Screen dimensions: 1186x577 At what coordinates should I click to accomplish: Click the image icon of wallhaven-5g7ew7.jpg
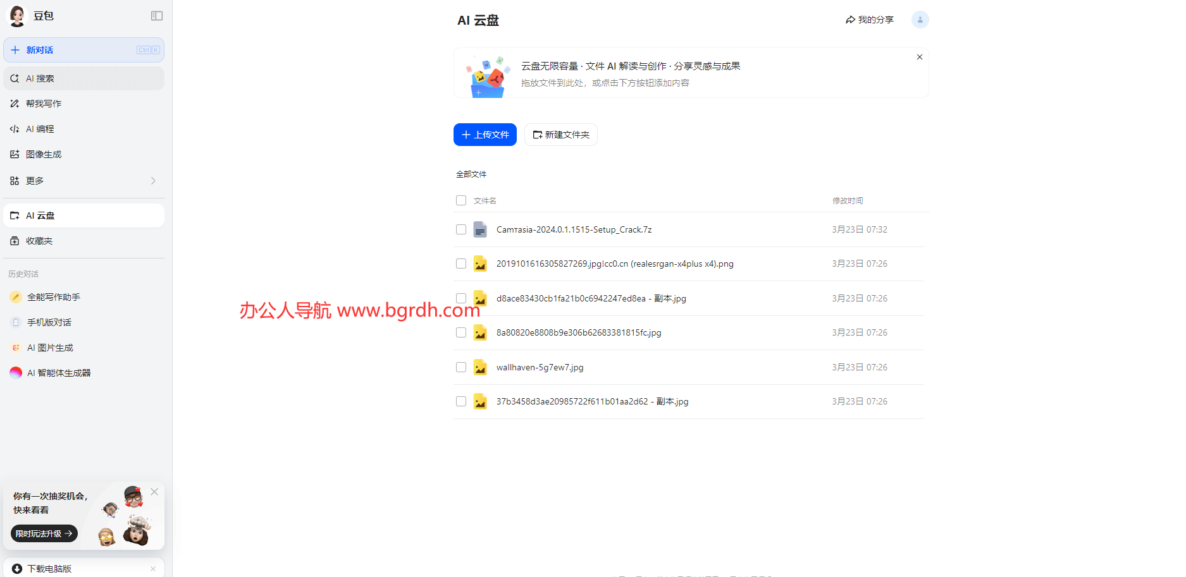click(480, 367)
